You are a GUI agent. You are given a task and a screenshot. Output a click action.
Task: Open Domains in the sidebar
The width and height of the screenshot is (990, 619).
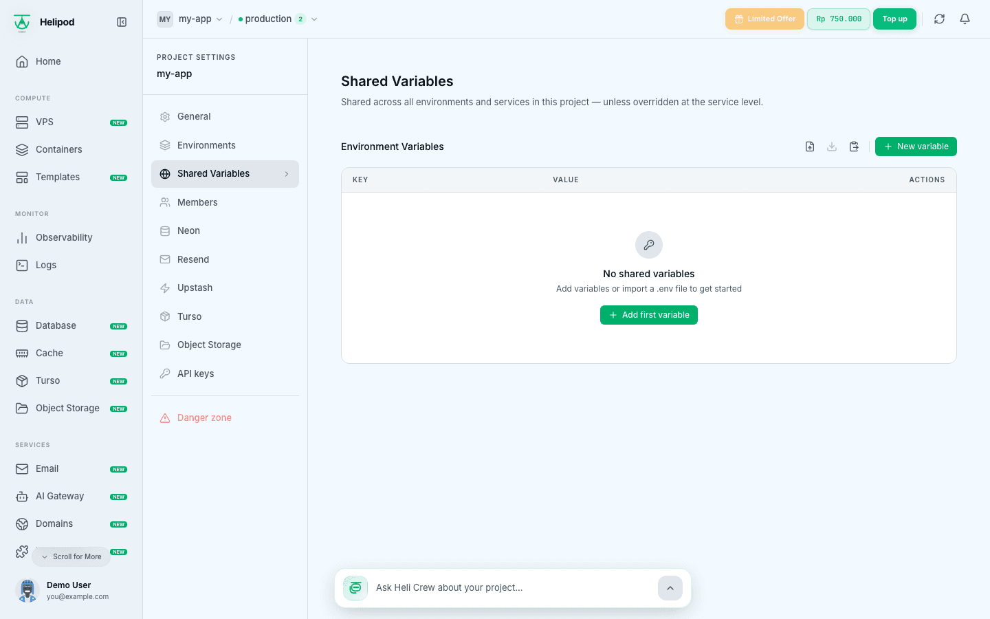point(71,523)
